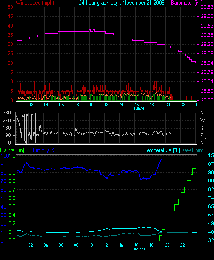Select the 29.09 barometer axis value
Viewport: 214px width, 260px height.
(207, 53)
